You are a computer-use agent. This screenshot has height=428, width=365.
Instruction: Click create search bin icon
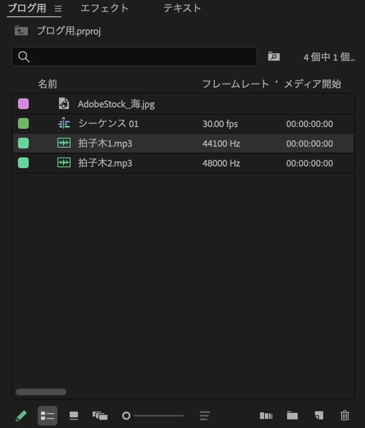(274, 56)
